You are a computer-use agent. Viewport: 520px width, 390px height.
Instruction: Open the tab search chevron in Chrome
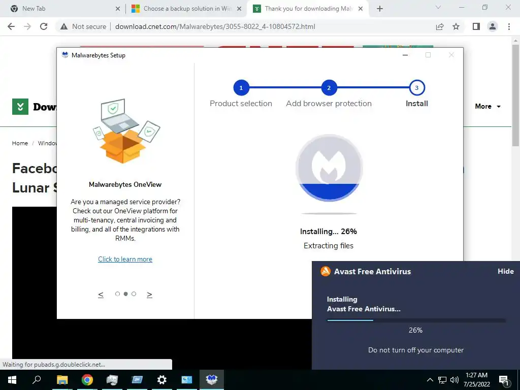pos(438,7)
